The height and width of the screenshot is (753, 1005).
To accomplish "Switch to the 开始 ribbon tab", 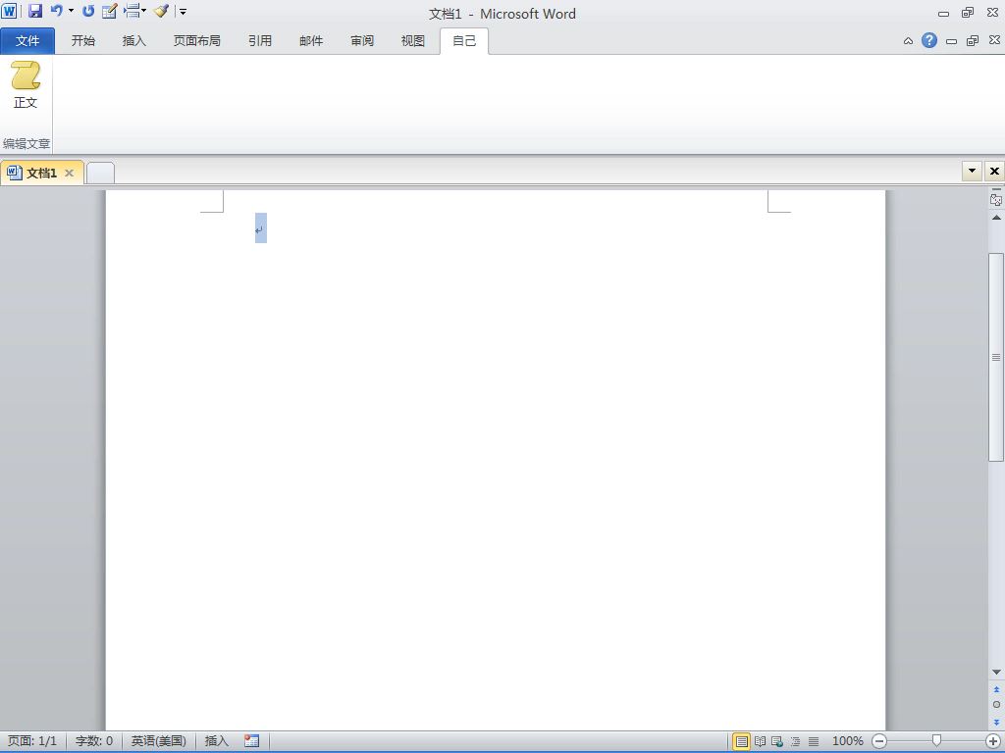I will click(83, 41).
